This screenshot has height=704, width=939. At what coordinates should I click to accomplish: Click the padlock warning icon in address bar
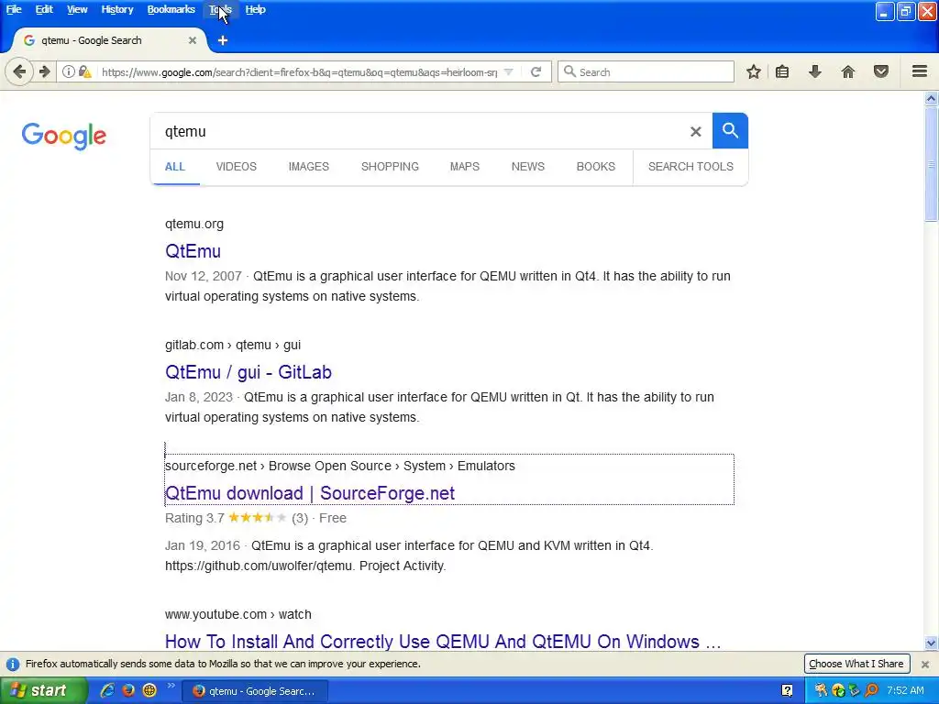[x=84, y=71]
